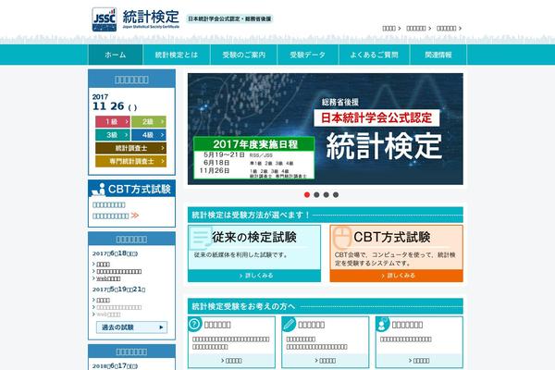This screenshot has width=555, height=370.
Task: Select the green 2級 exam button
Action: 149,122
